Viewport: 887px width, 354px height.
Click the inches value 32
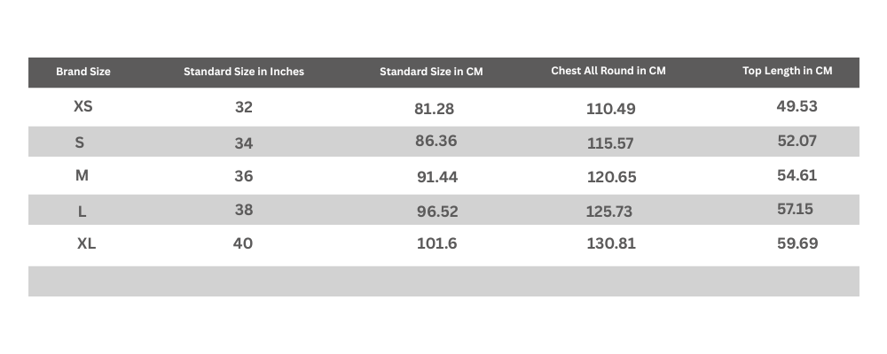point(244,107)
